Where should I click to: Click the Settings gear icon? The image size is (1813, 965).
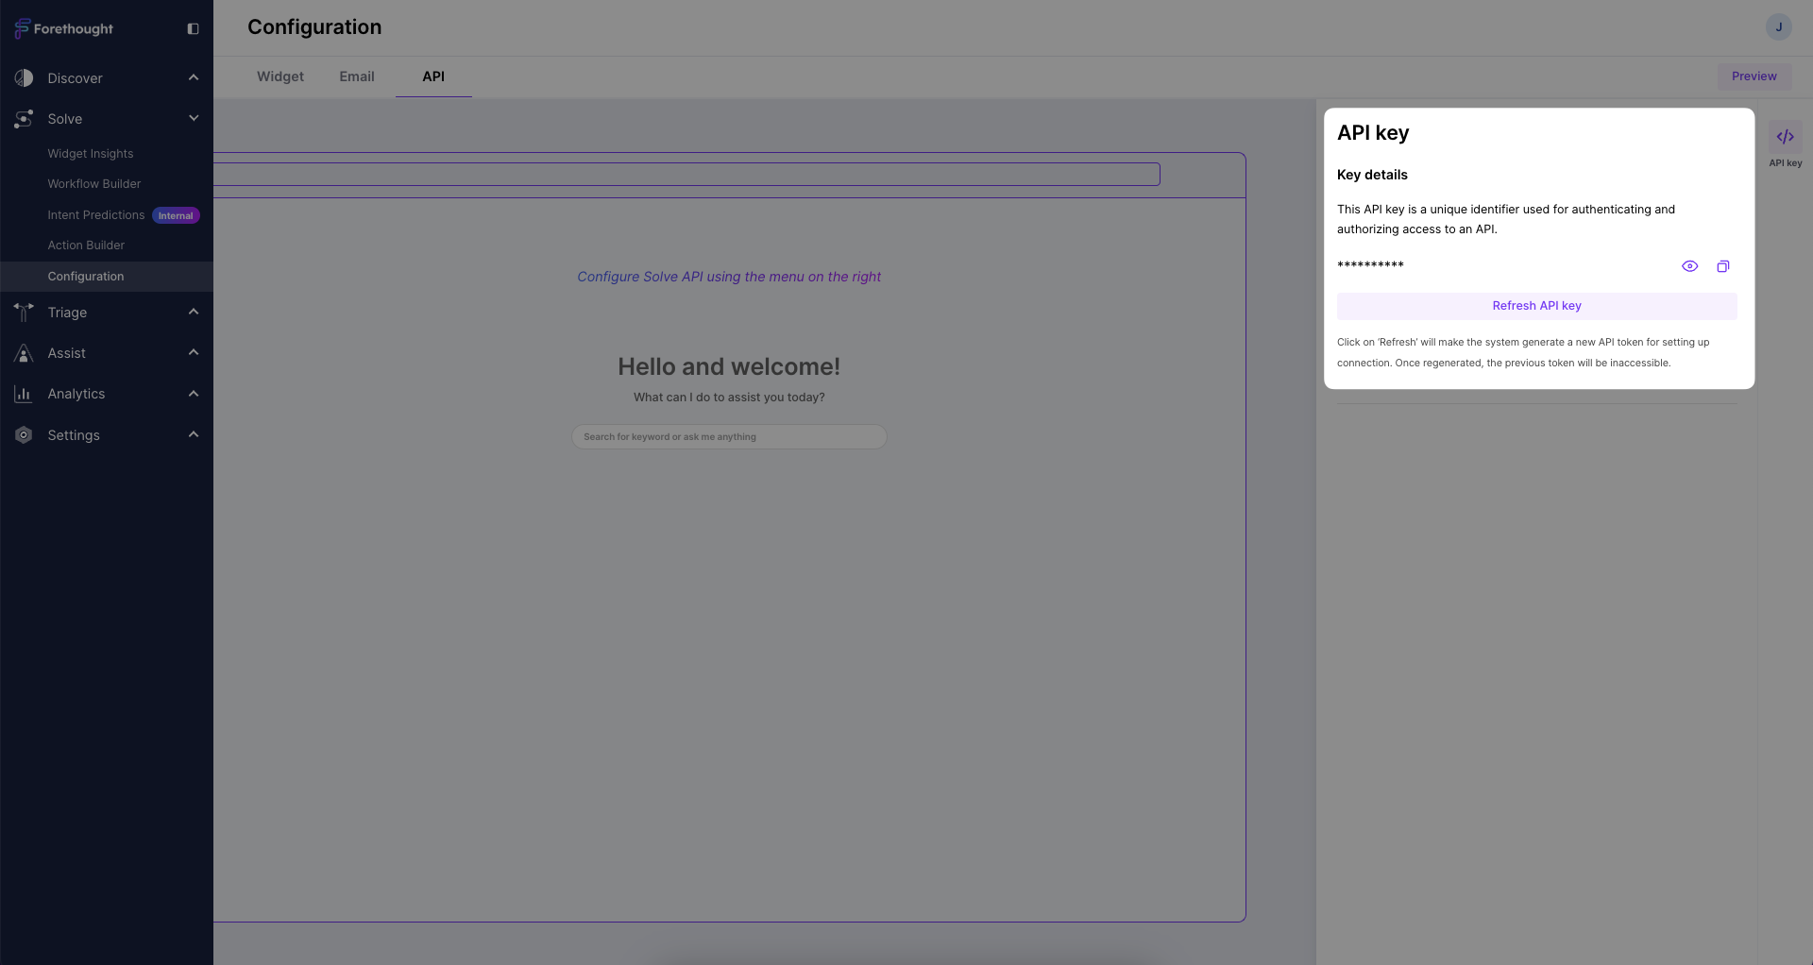[x=24, y=435]
